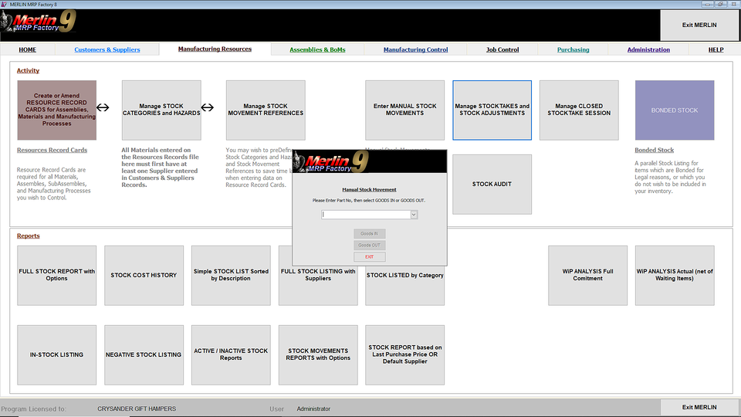The height and width of the screenshot is (417, 741).
Task: Click the STOCK AUDIT tile
Action: coord(492,185)
